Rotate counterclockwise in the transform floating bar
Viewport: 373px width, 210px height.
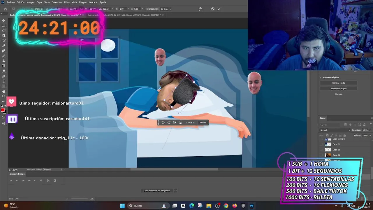click(x=163, y=123)
